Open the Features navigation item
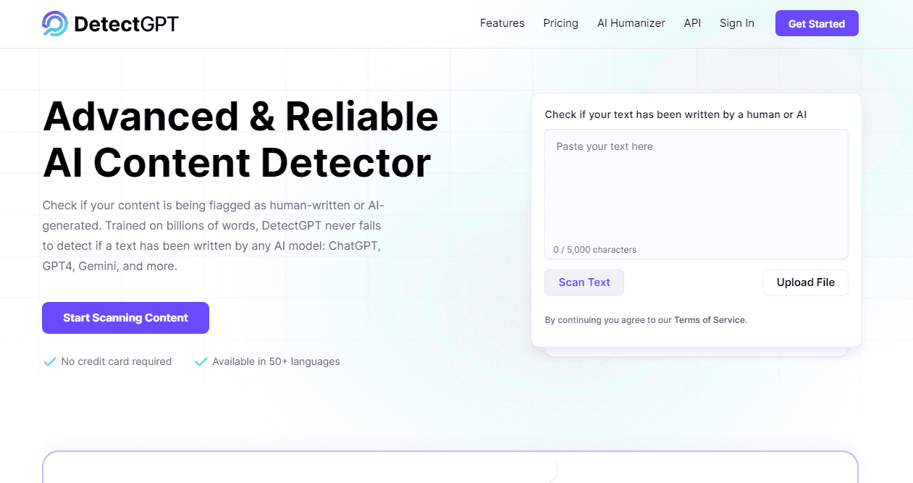913x483 pixels. [x=502, y=23]
